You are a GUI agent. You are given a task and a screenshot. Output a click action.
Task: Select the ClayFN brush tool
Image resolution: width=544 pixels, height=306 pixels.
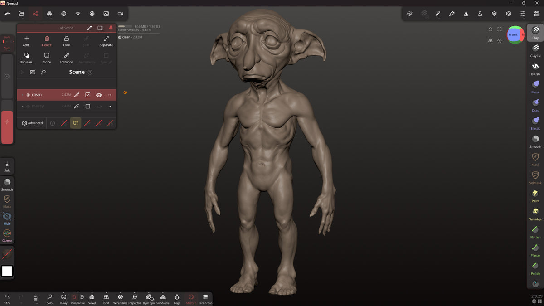tap(535, 51)
